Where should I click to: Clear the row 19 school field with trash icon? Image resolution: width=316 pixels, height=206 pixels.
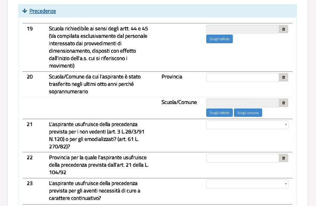click(x=283, y=29)
